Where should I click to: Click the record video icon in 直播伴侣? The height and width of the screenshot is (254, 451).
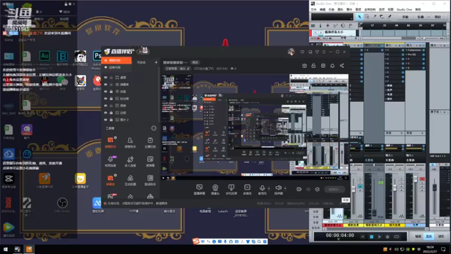tap(299, 189)
